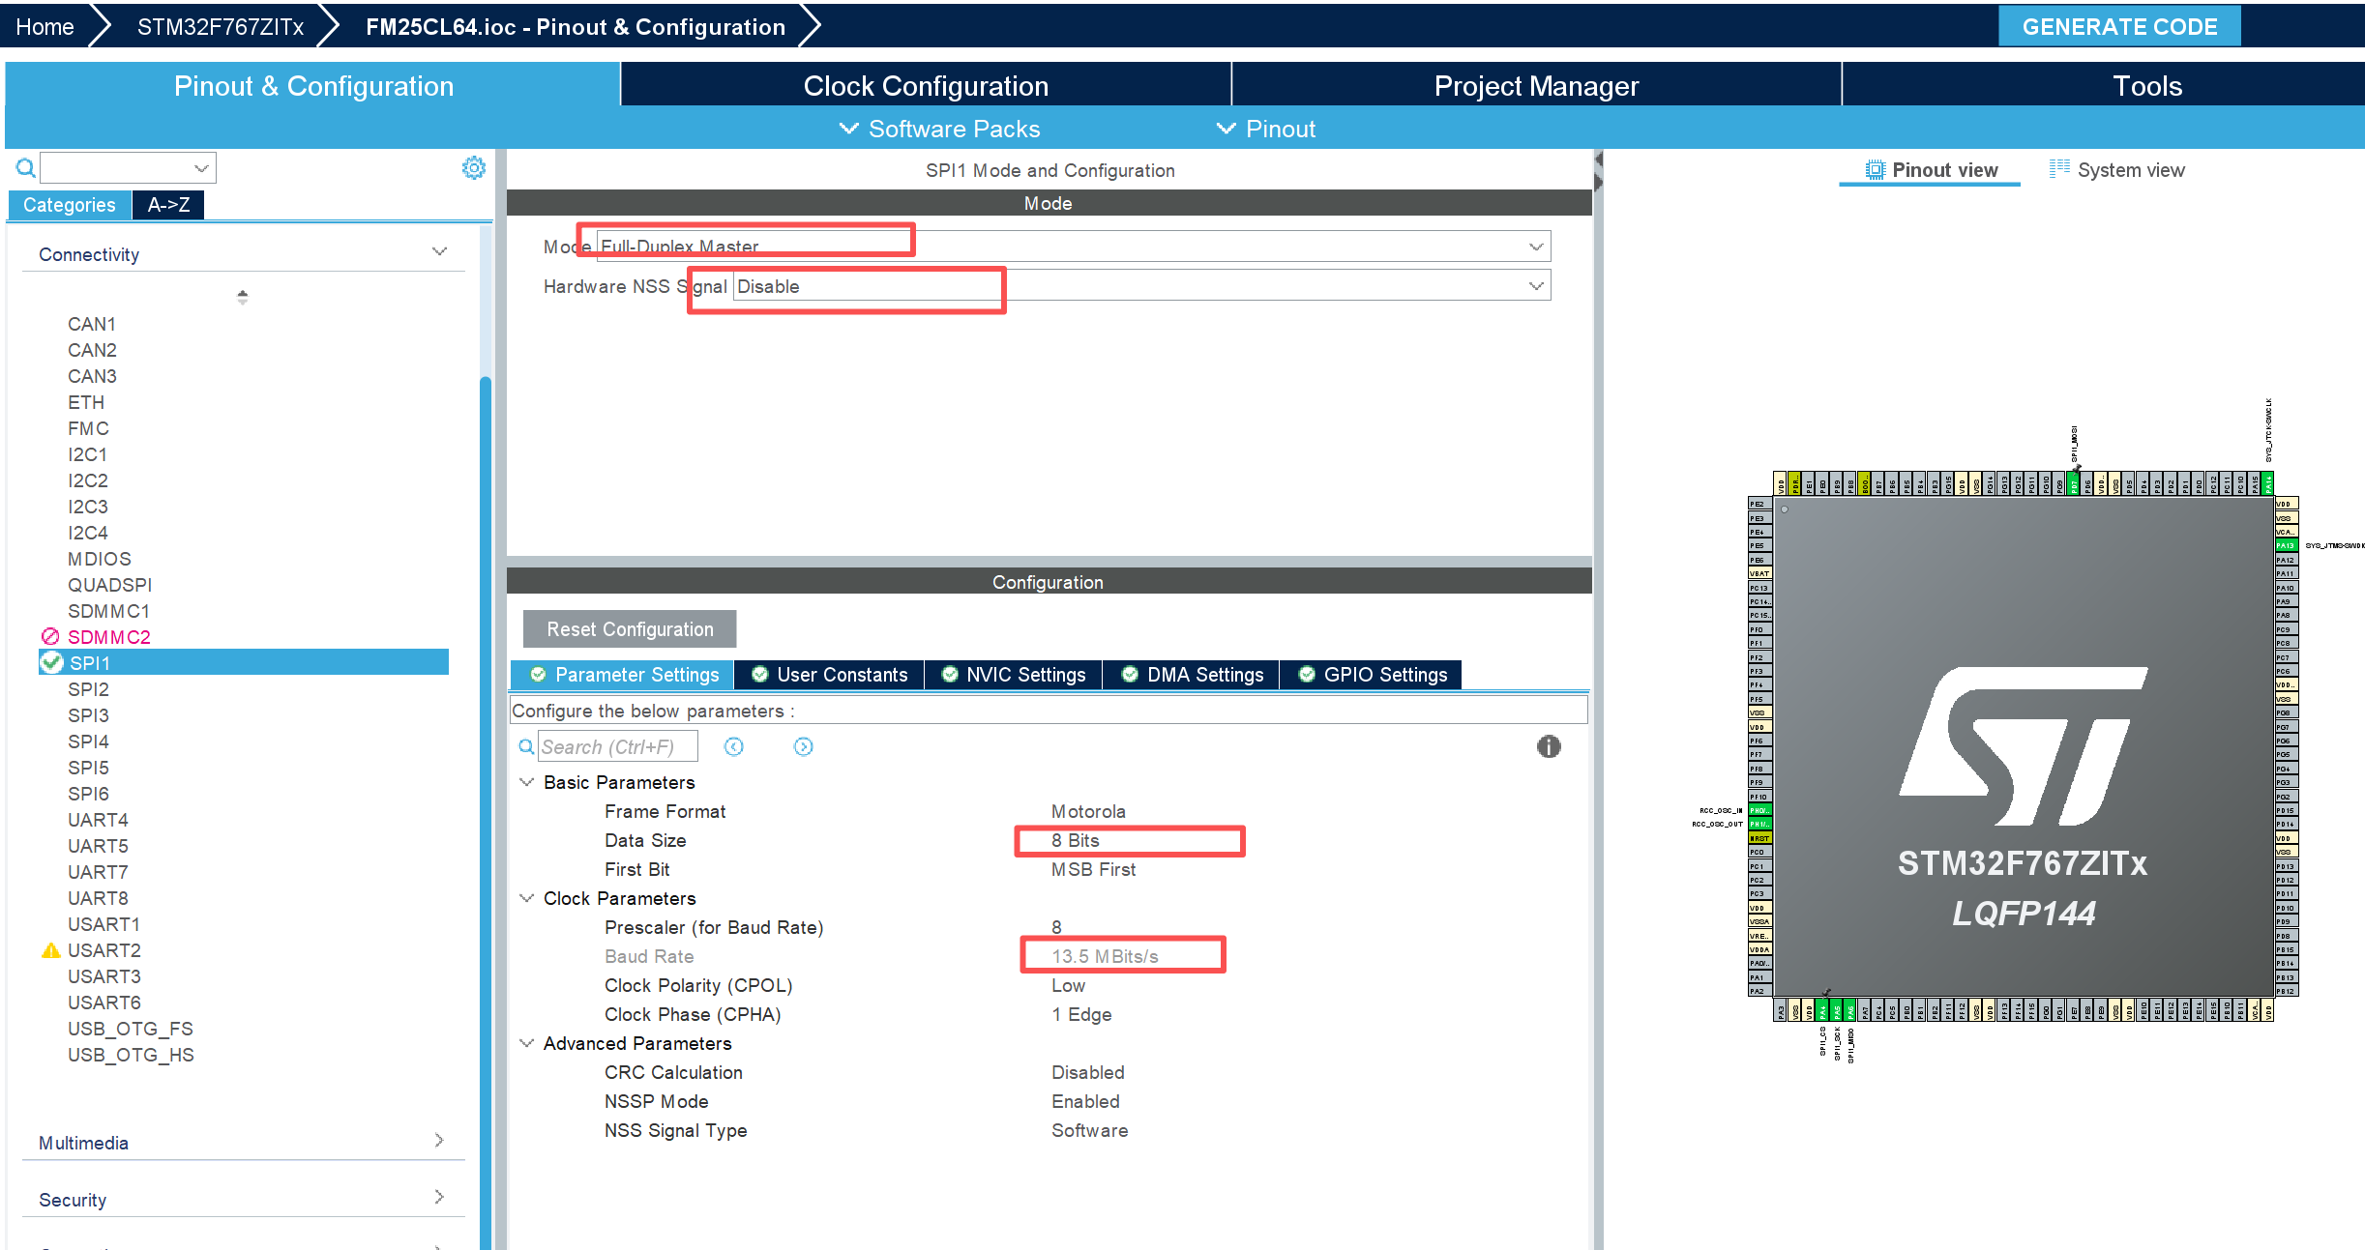Switch to the Clock Configuration tab

[926, 85]
